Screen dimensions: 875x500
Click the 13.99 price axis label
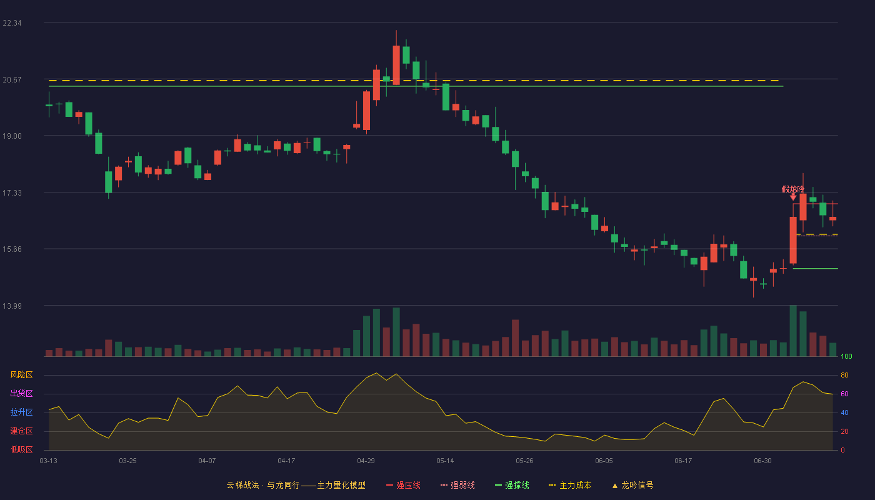(12, 306)
